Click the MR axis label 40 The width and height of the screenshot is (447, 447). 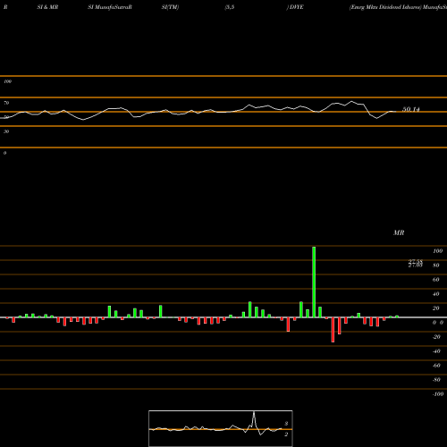[x=436, y=294]
